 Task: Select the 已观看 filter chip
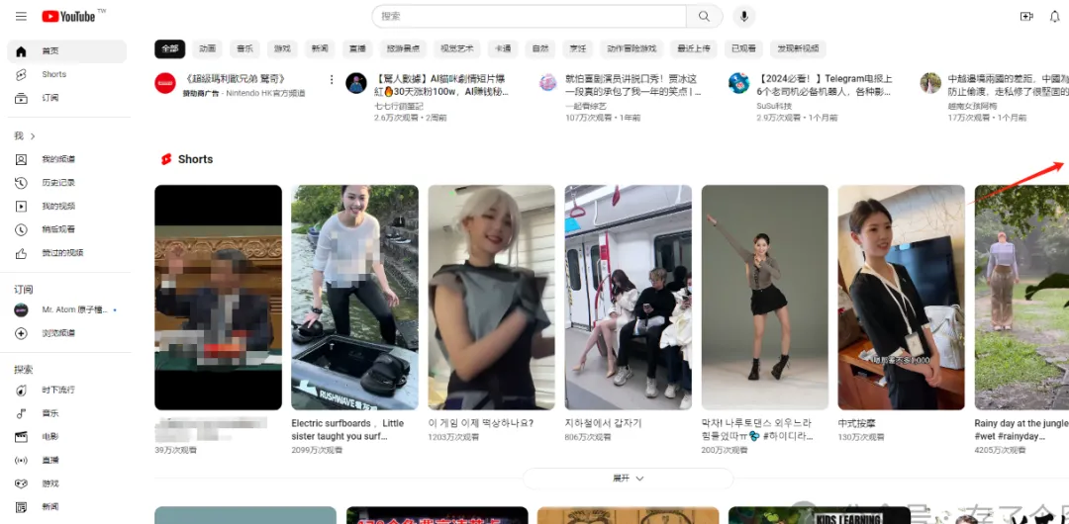point(743,49)
